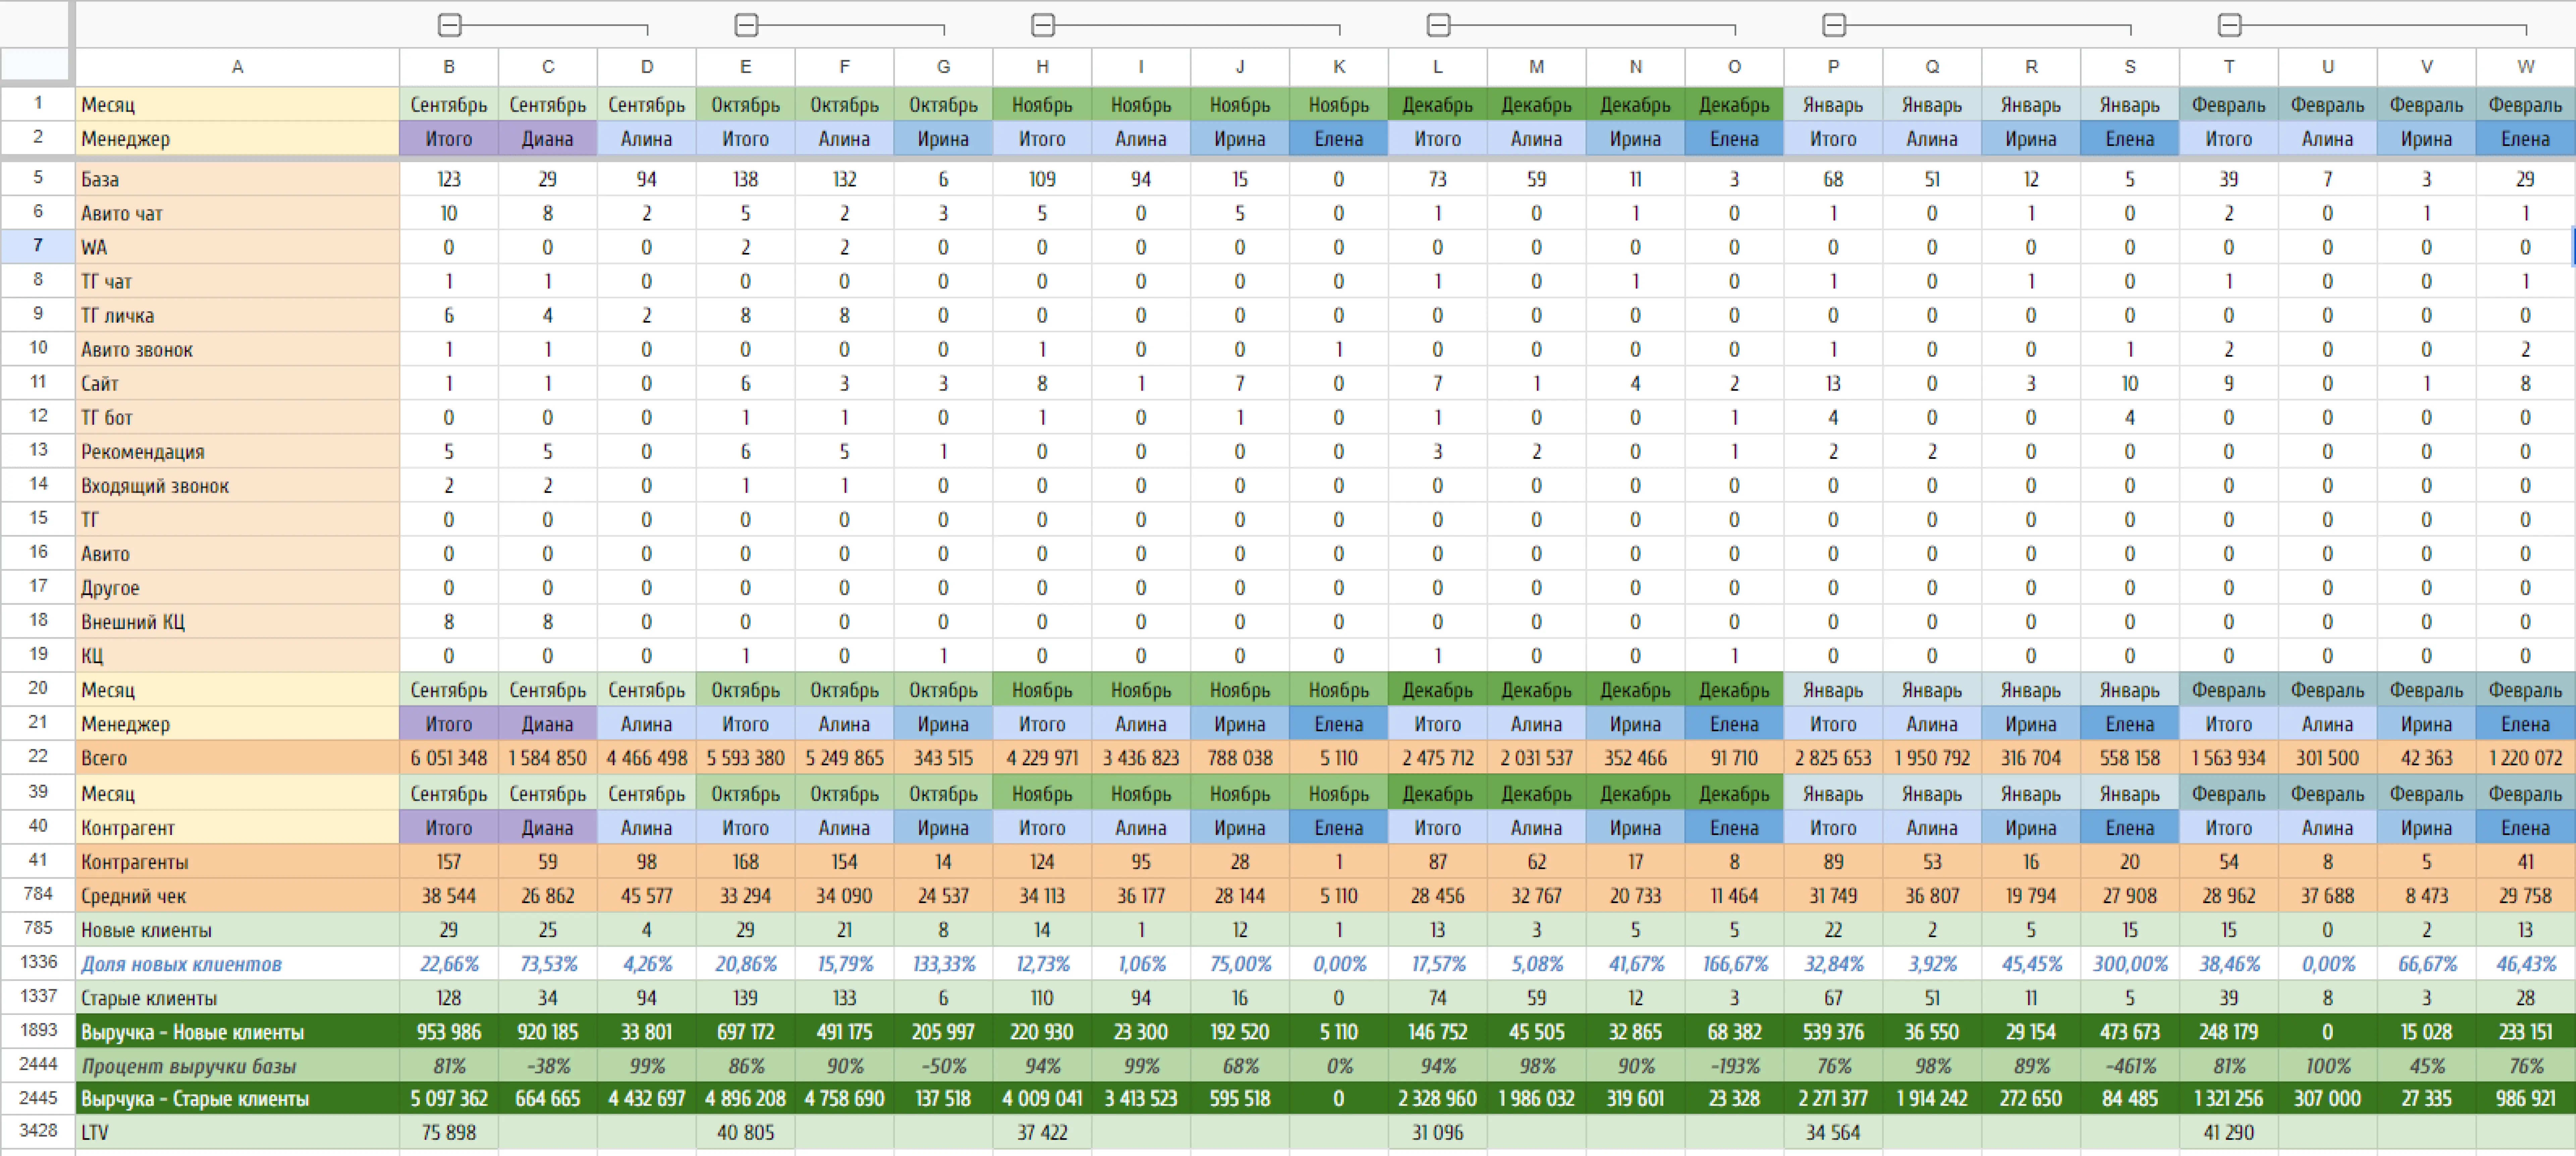This screenshot has height=1156, width=2576.
Task: Select column W by its header
Action: pos(2525,67)
